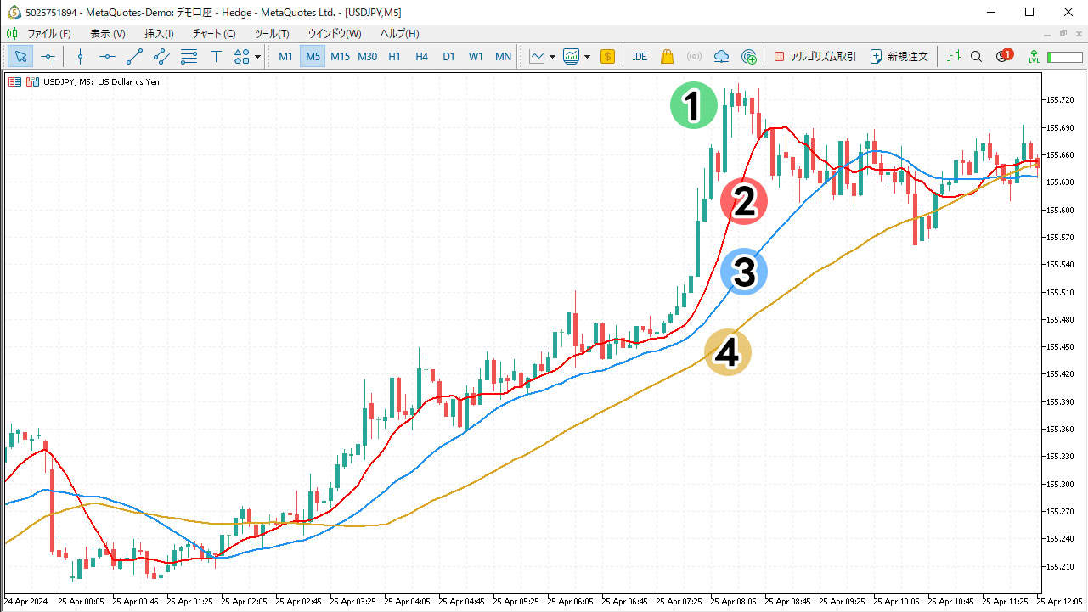The height and width of the screenshot is (612, 1088).
Task: Click the green LVL icon
Action: point(1034,57)
